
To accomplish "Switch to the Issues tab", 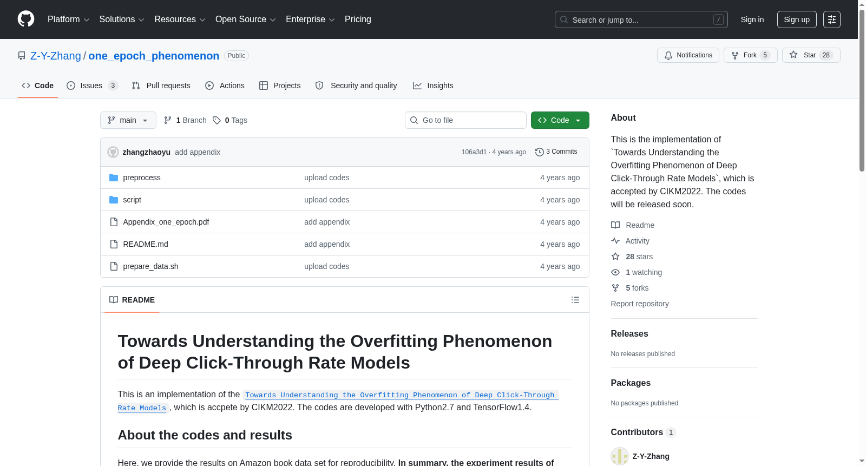I will tap(91, 86).
